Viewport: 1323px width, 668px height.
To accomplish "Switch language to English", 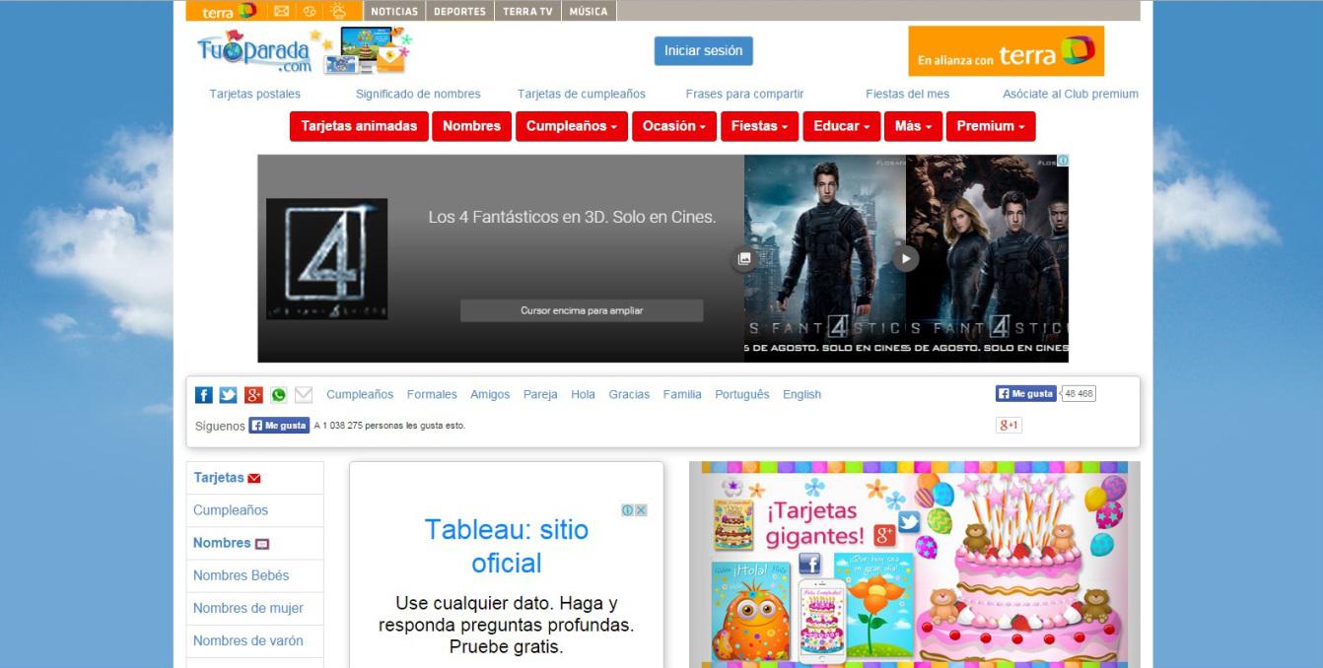I will click(x=801, y=395).
